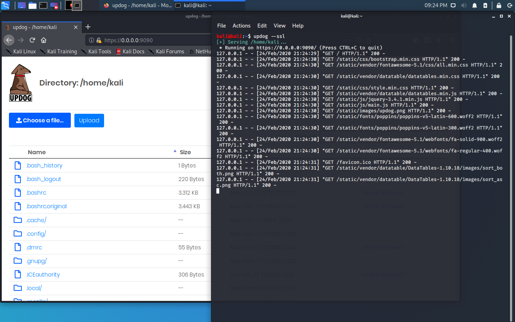Image resolution: width=515 pixels, height=322 pixels.
Task: Open the terminal View menu
Action: [279, 25]
